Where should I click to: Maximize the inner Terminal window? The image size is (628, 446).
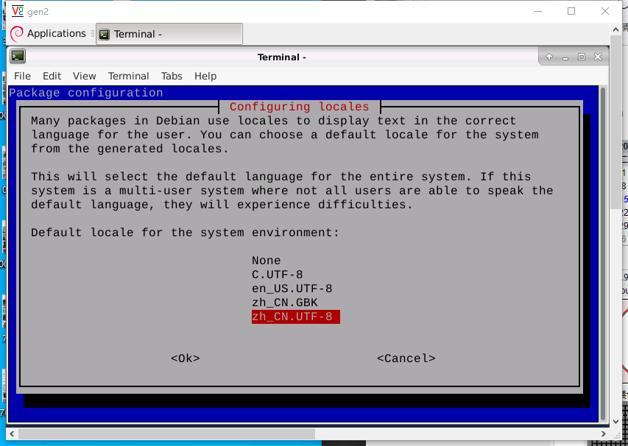[x=582, y=57]
